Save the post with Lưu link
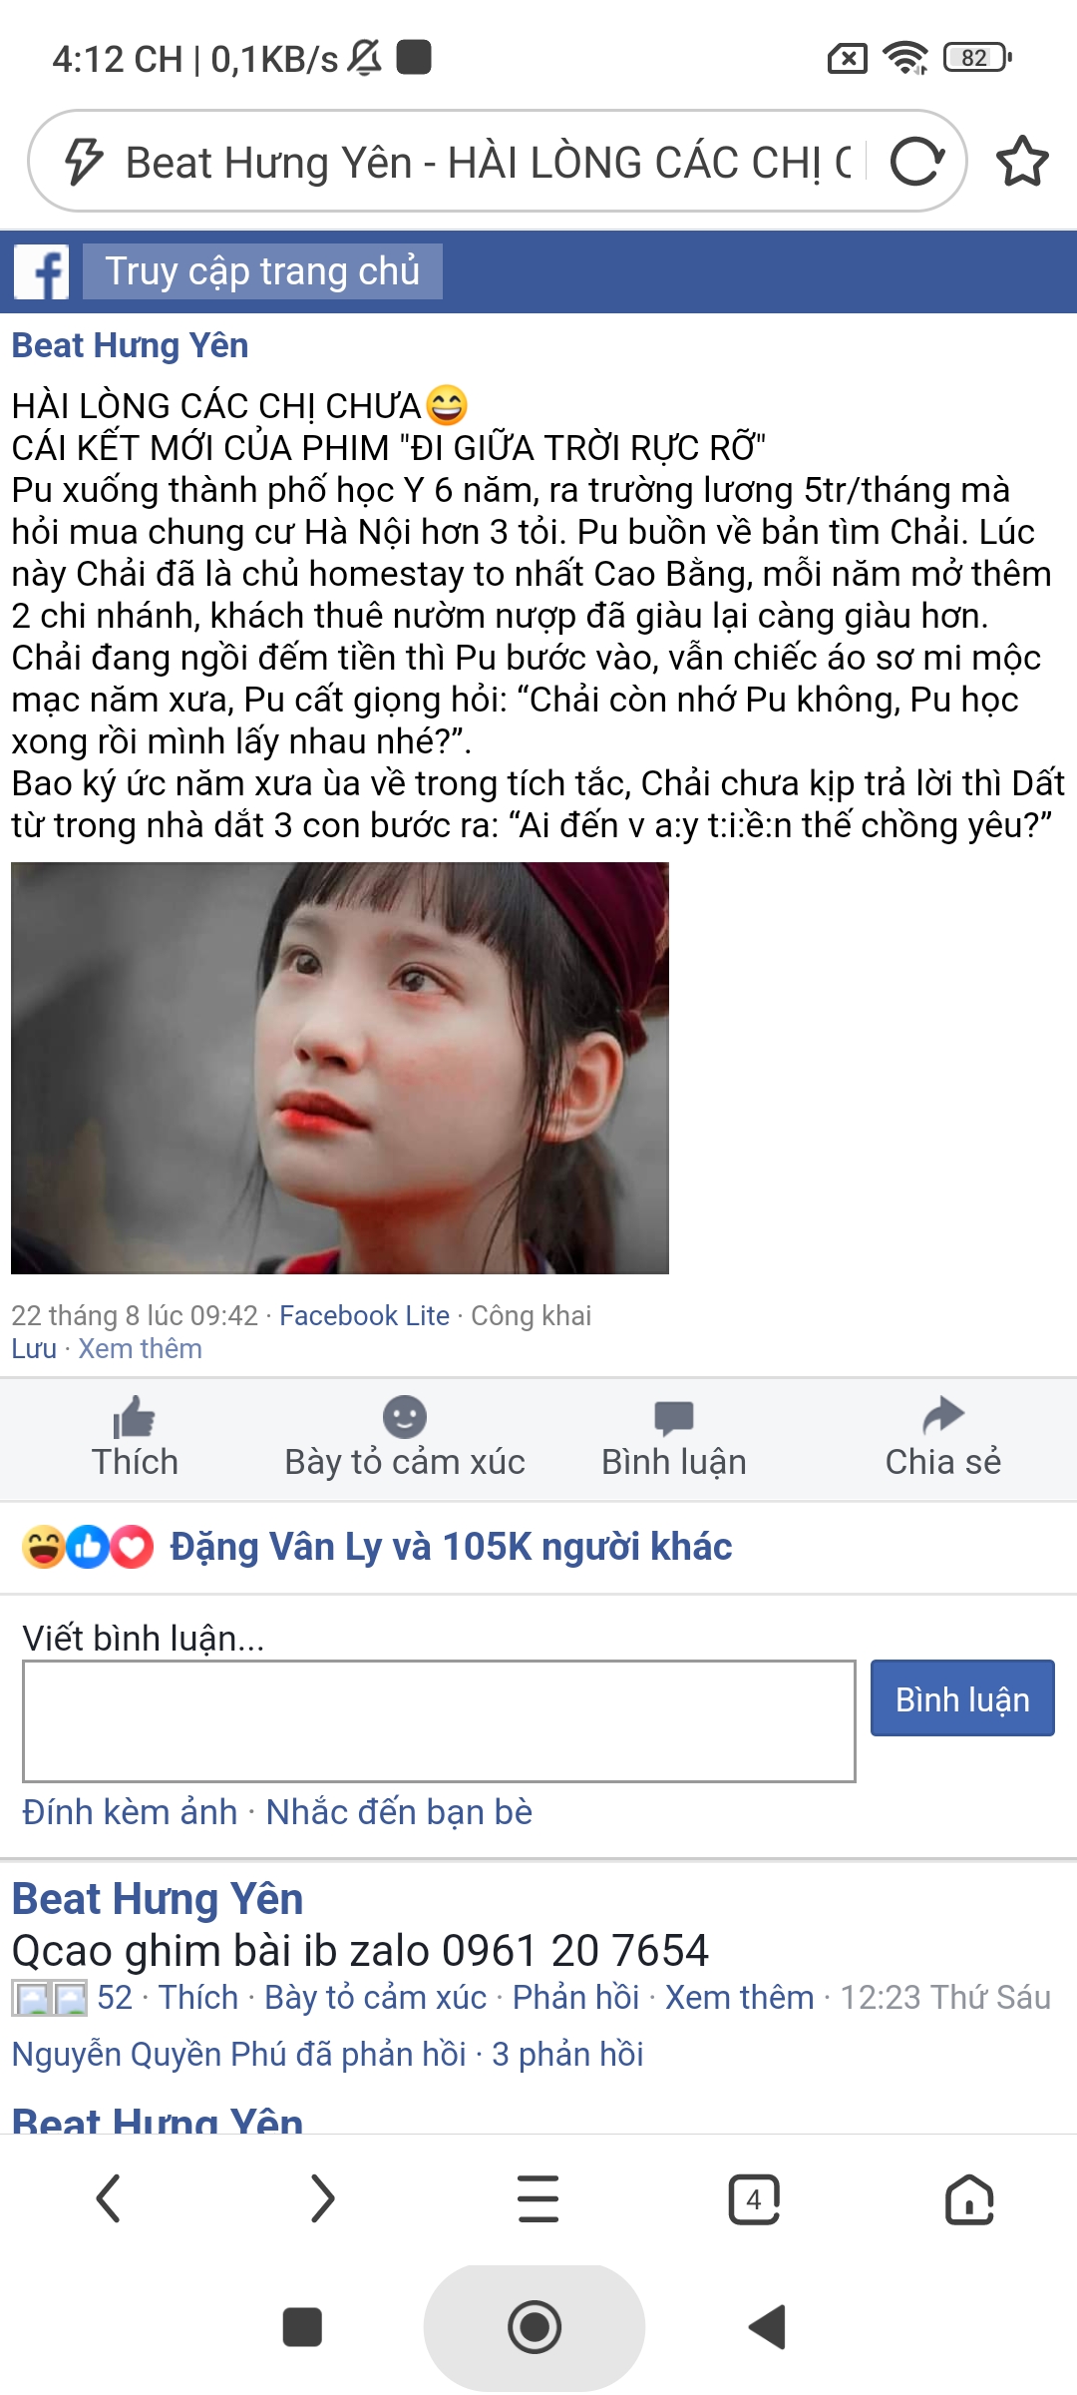This screenshot has width=1077, height=2395. [34, 1348]
